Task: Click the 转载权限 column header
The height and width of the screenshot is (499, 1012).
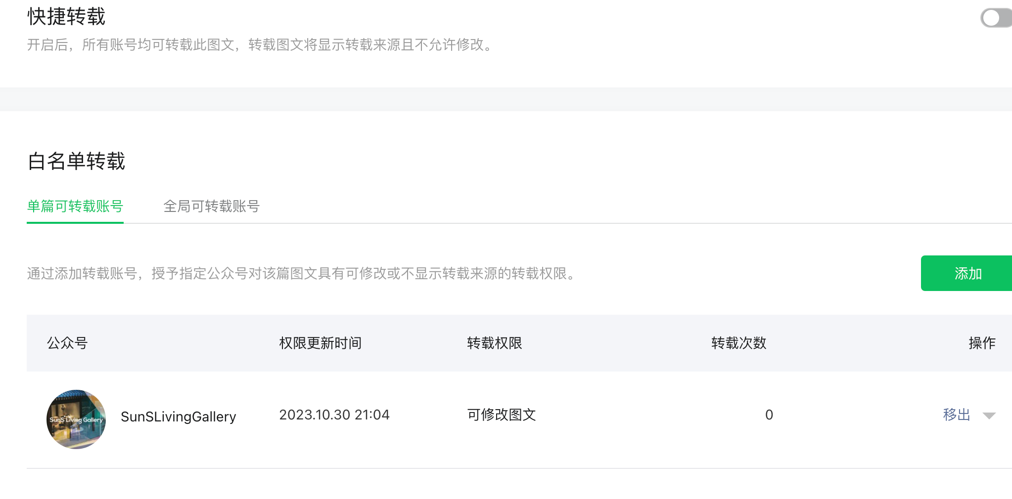Action: [x=495, y=343]
